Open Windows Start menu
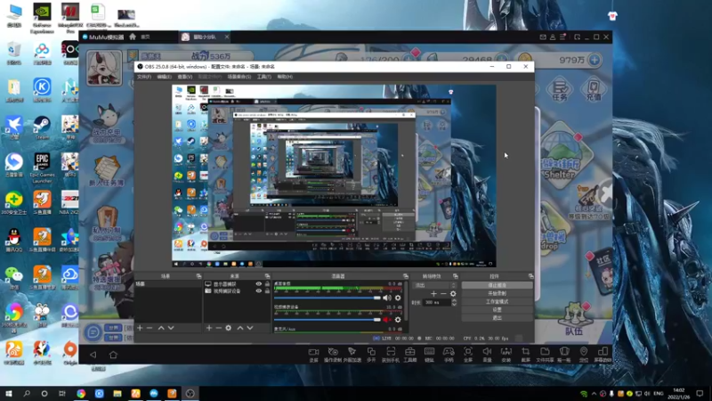The width and height of the screenshot is (712, 401). click(x=9, y=393)
